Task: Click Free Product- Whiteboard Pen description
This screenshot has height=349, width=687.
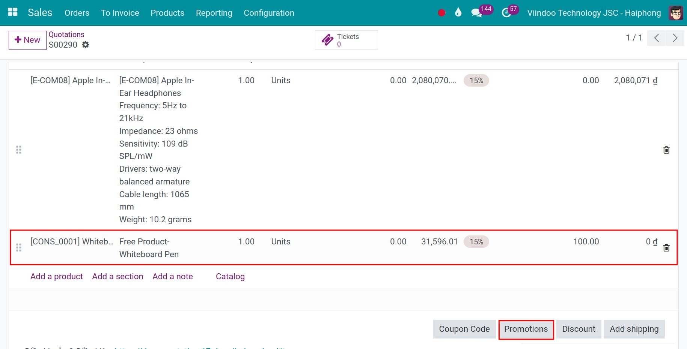Action: (149, 248)
